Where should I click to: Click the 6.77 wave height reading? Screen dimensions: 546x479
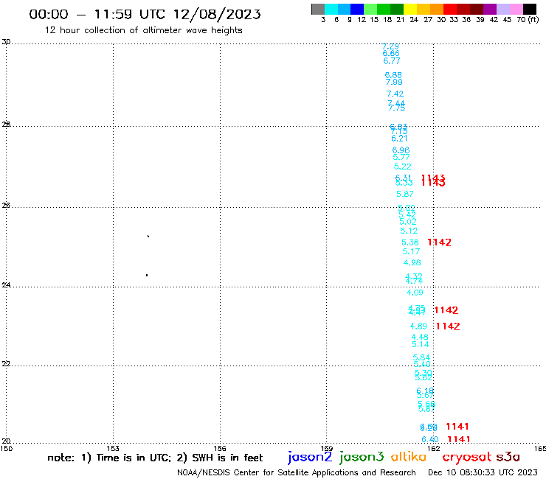pyautogui.click(x=392, y=61)
